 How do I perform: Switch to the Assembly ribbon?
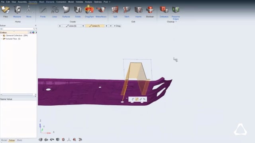(22, 2)
